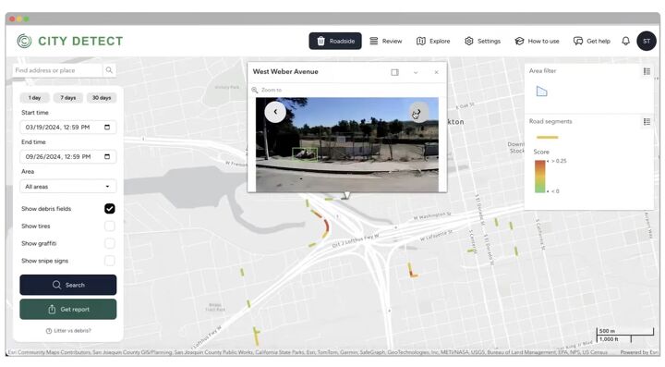Show the previous street photo
Viewport: 665px width, 367px height.
tap(275, 112)
